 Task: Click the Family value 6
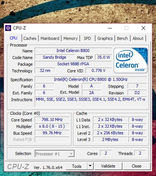click(44, 86)
